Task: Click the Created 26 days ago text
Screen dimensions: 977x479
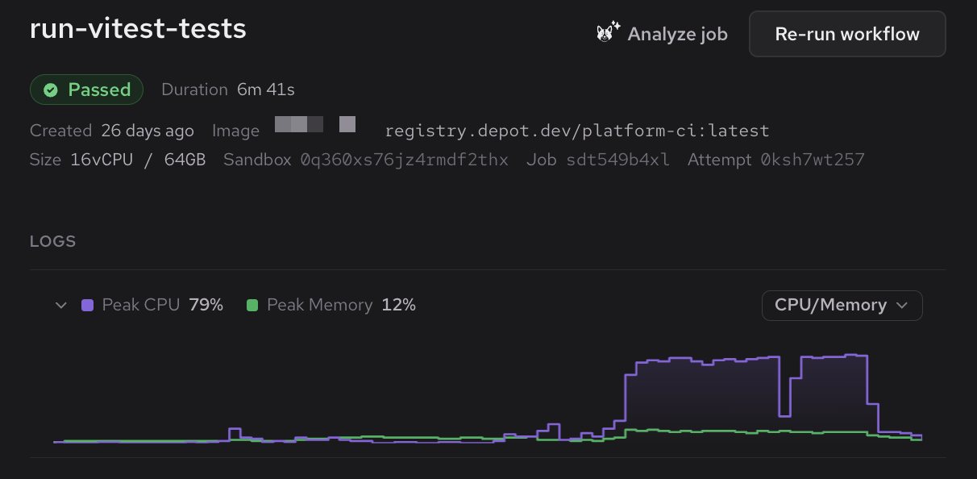Action: [x=112, y=131]
